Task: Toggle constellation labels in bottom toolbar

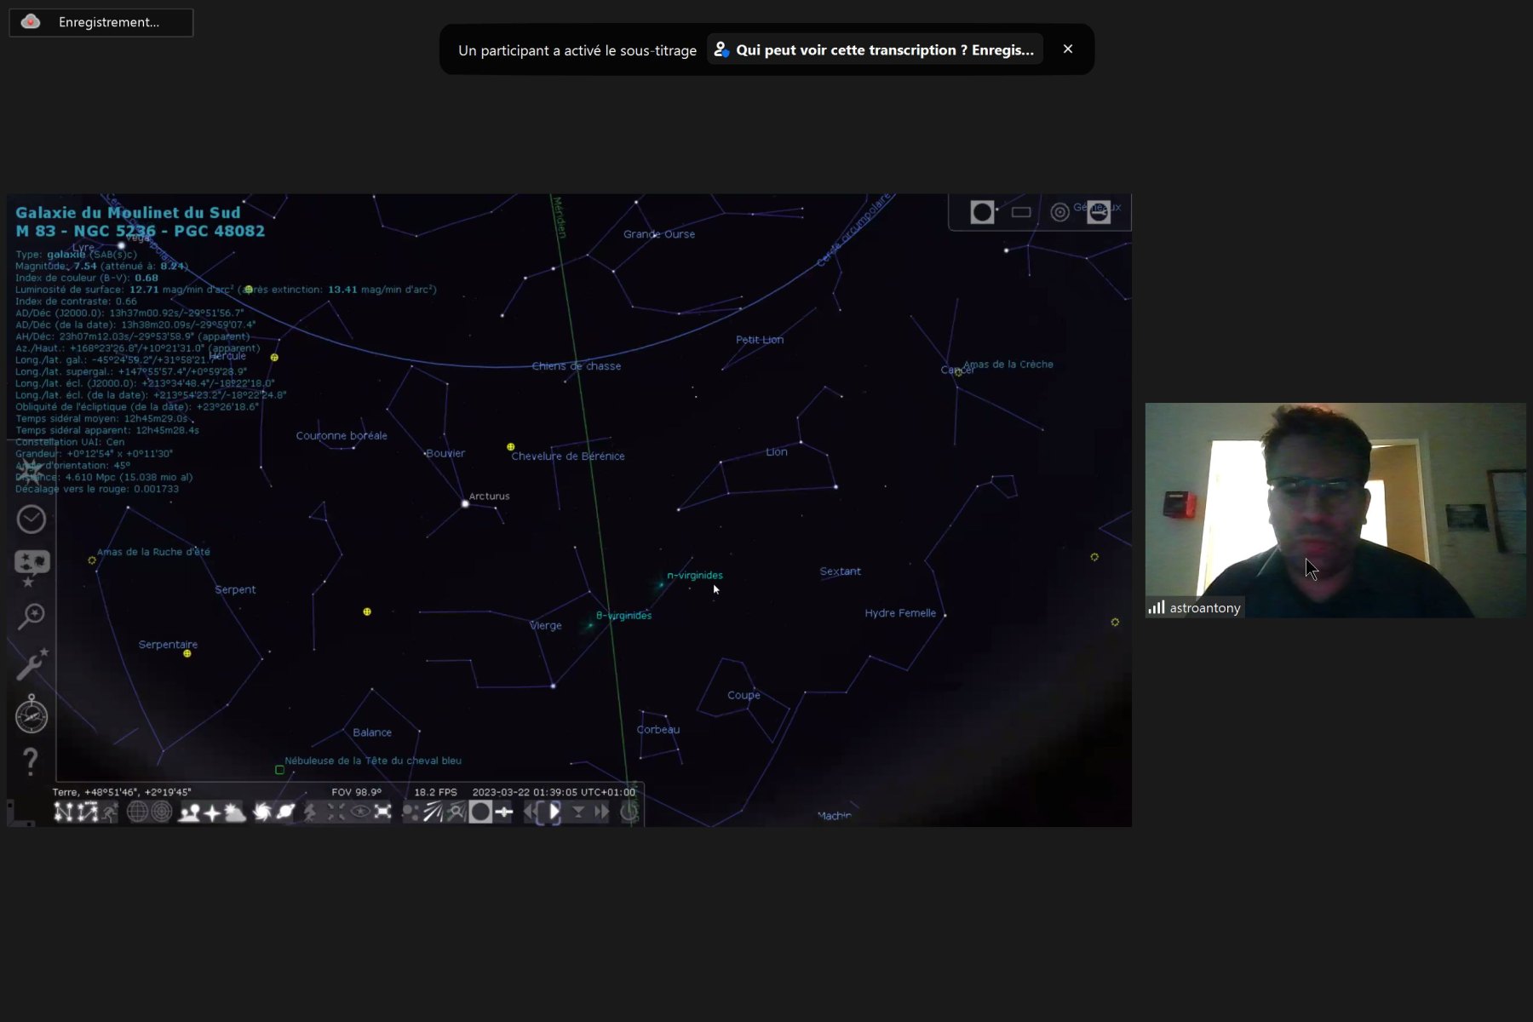Action: coord(88,812)
